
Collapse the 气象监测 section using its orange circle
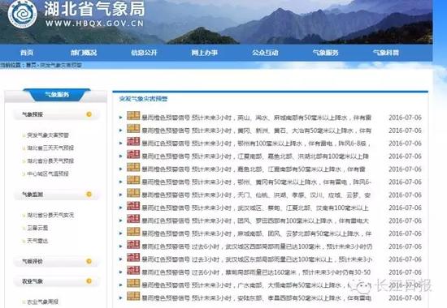pyautogui.click(x=89, y=195)
